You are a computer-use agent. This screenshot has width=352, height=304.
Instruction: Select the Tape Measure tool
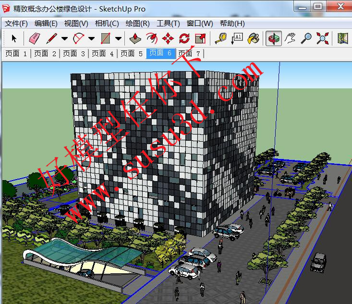(221, 38)
